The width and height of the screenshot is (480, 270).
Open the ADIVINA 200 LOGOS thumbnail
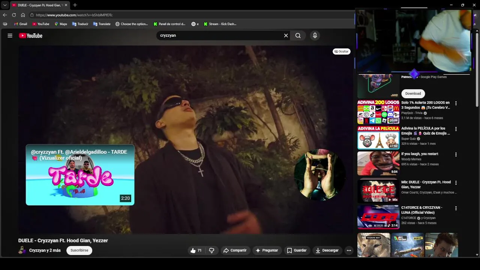pyautogui.click(x=378, y=112)
